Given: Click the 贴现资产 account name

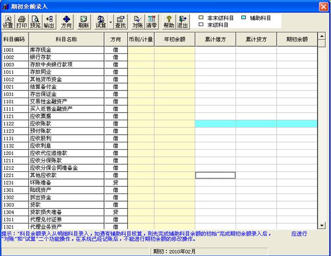Looking at the screenshot, I should (x=40, y=190).
